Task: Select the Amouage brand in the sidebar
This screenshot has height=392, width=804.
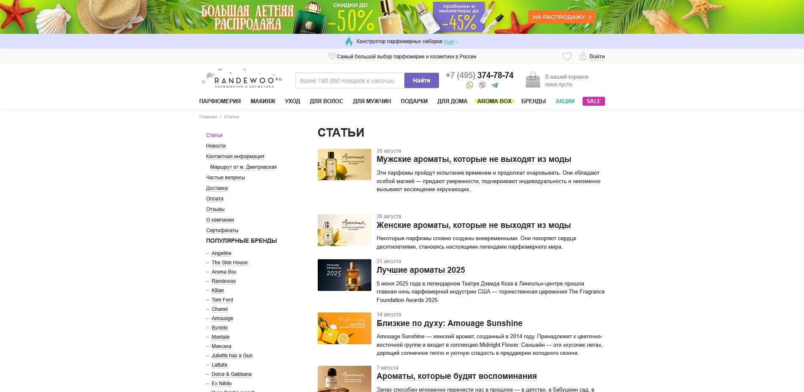Action: [x=222, y=318]
